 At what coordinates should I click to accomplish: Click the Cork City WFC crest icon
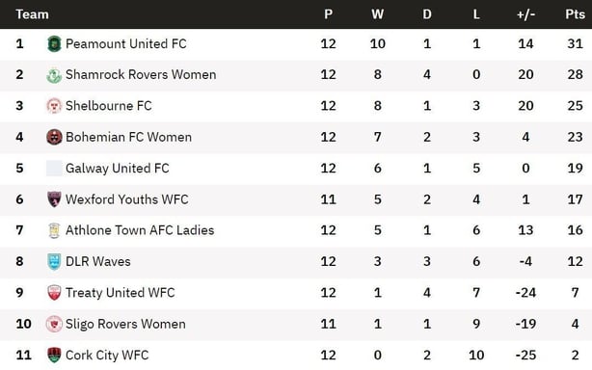pyautogui.click(x=54, y=355)
